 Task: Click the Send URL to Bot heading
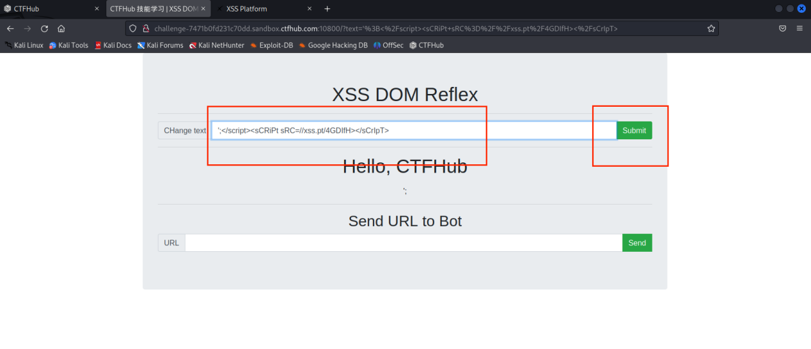405,221
